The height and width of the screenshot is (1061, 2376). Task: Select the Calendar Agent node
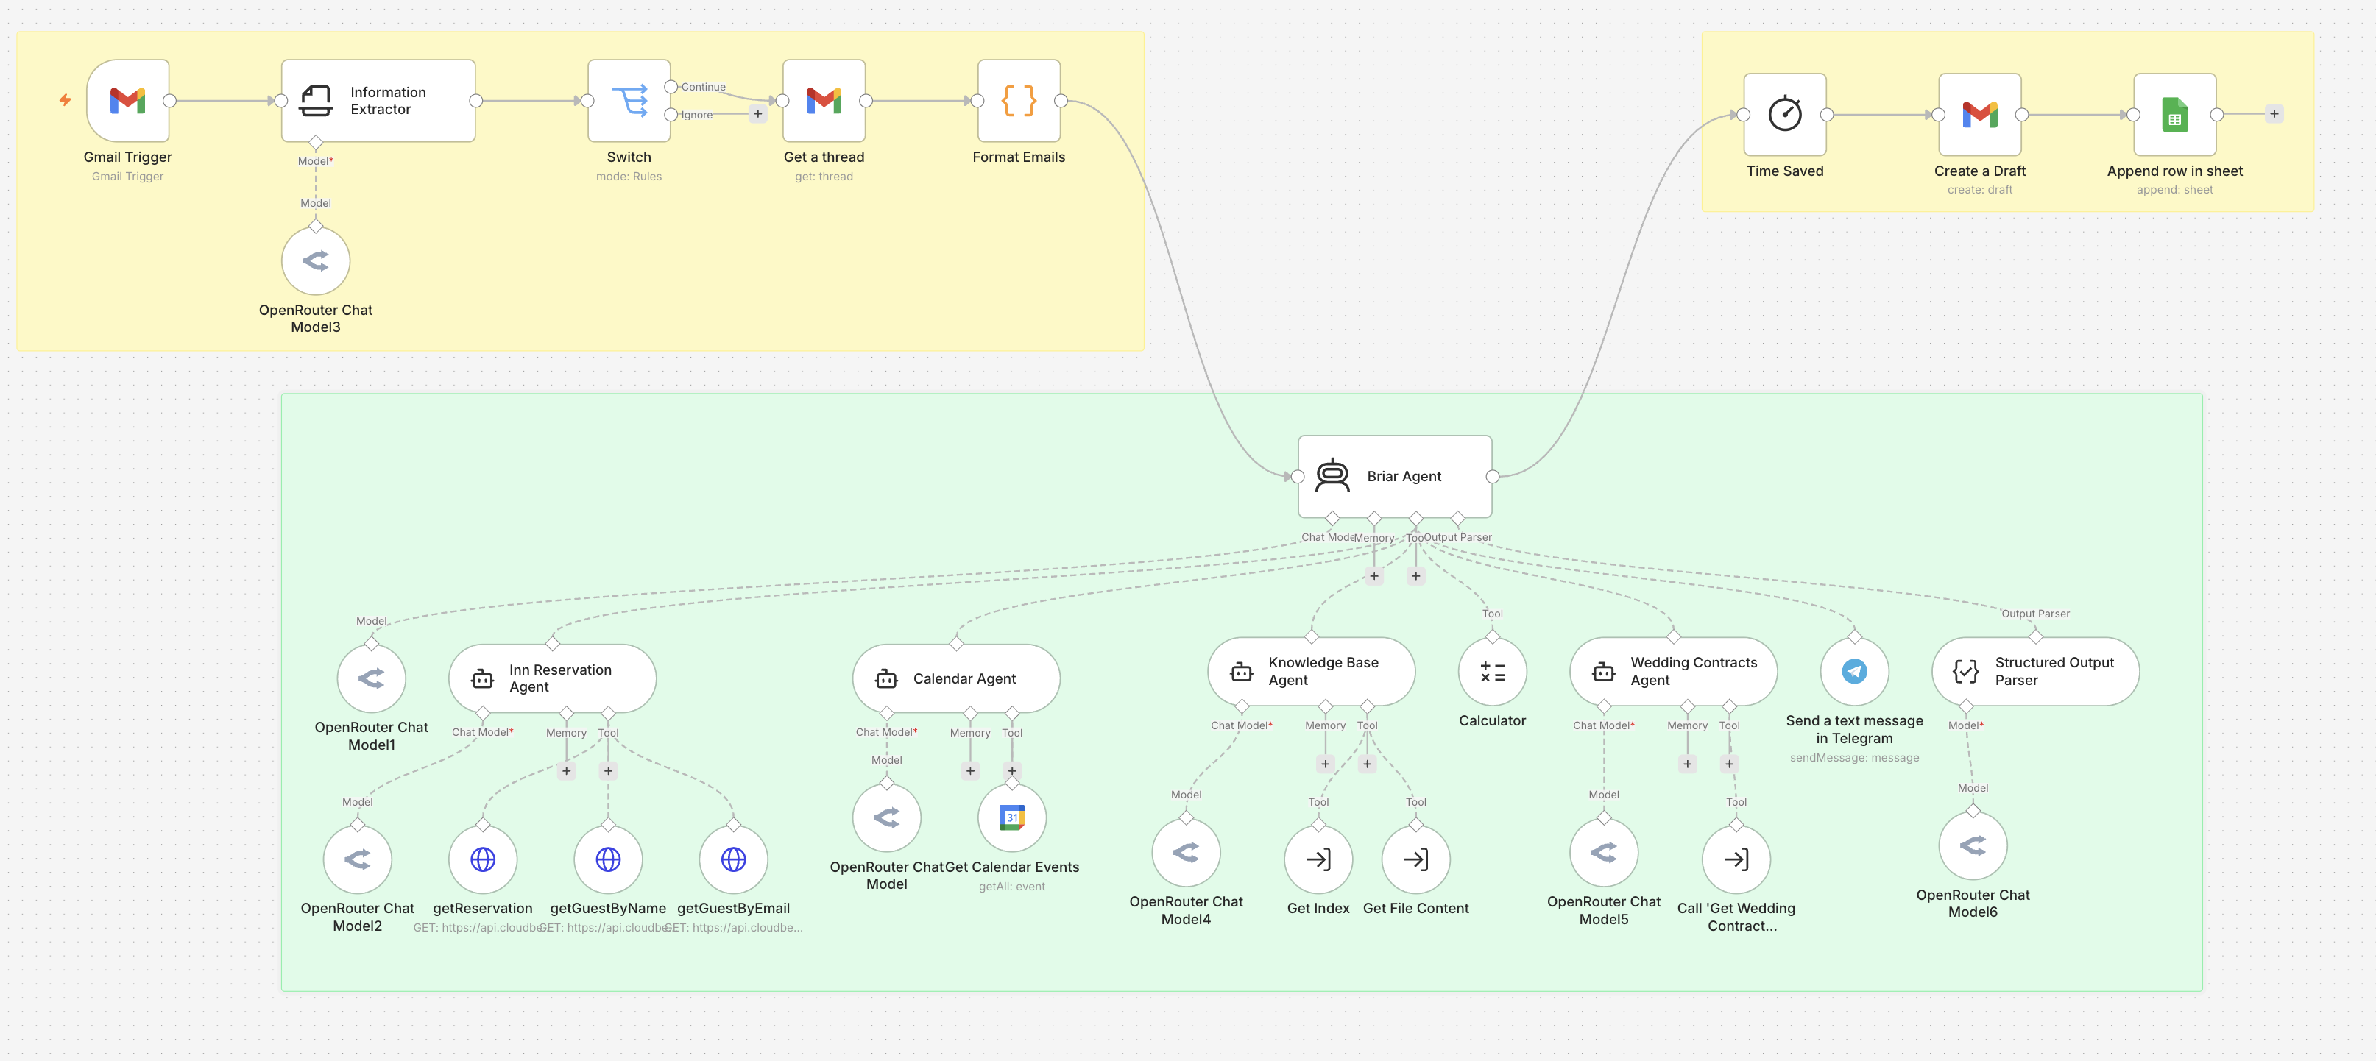click(956, 678)
